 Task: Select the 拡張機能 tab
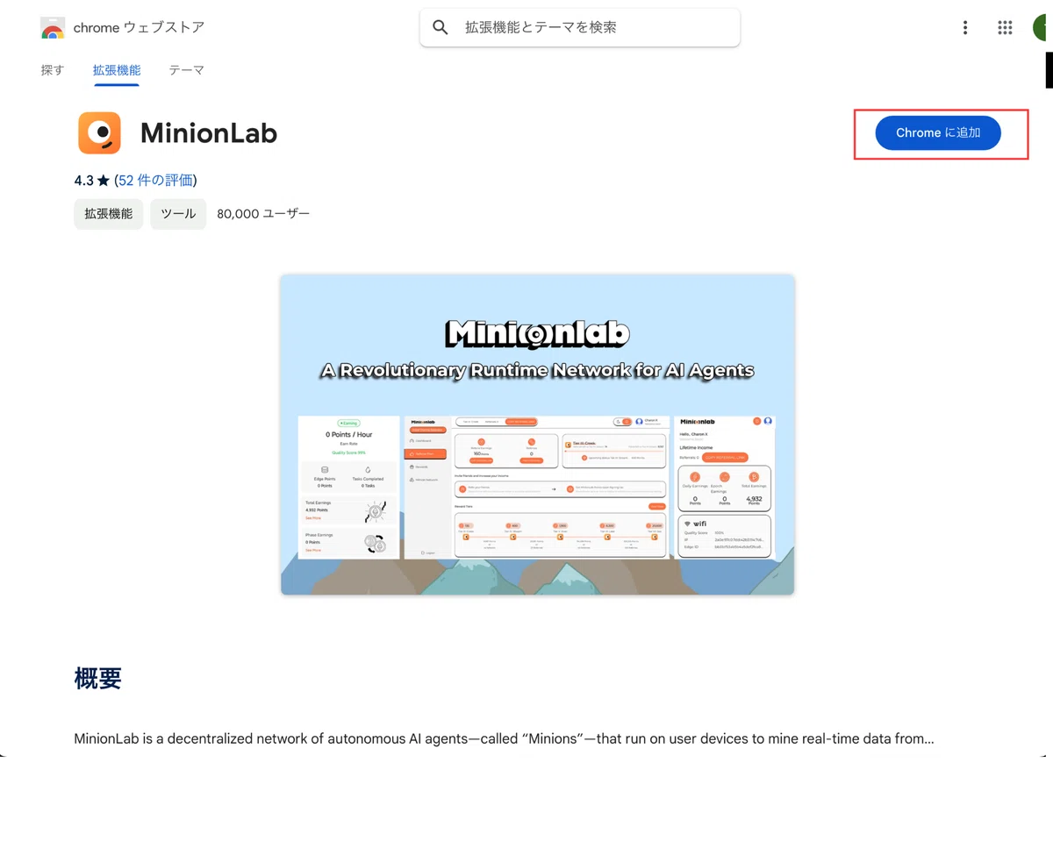click(x=117, y=70)
